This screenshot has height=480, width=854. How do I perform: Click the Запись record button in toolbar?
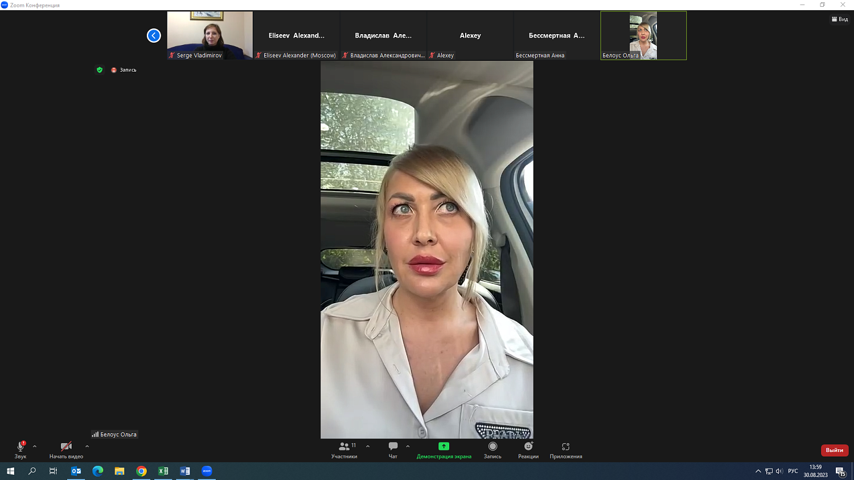(x=492, y=450)
